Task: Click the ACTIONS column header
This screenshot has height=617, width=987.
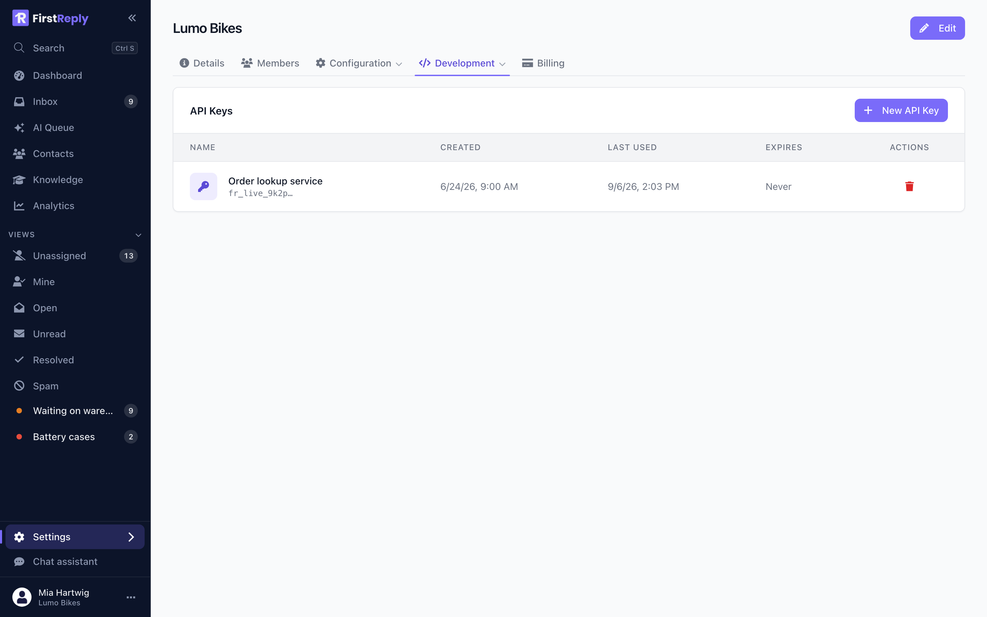Action: click(910, 147)
